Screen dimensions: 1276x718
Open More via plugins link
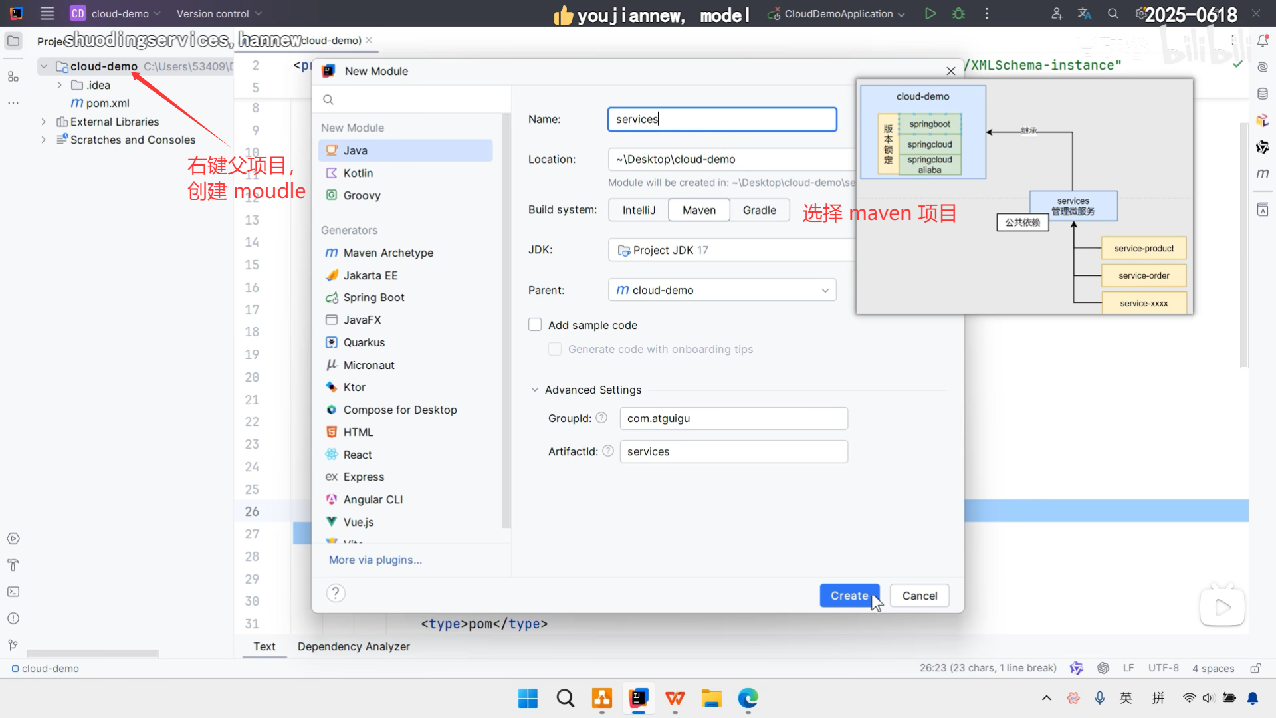(x=375, y=560)
